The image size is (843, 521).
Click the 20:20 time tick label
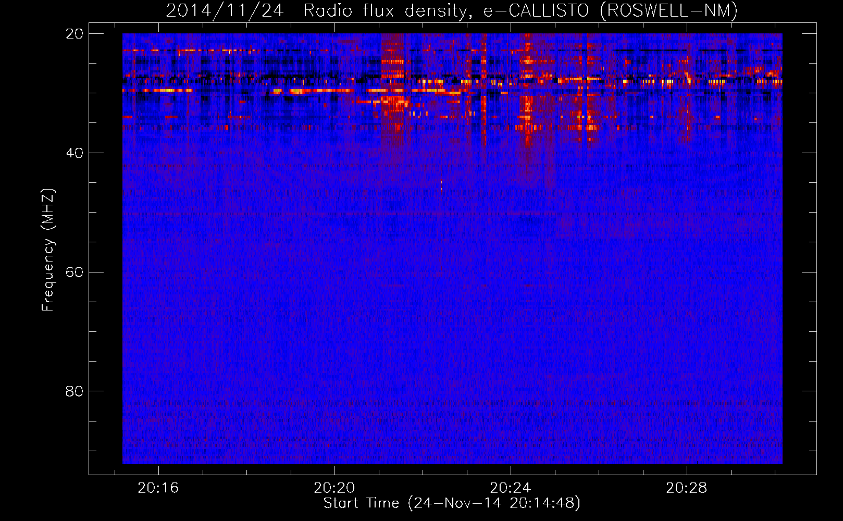(x=334, y=488)
